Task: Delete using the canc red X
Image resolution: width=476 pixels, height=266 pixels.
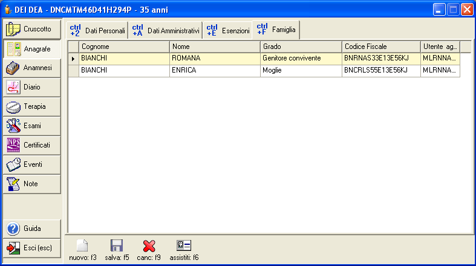Action: (x=149, y=246)
